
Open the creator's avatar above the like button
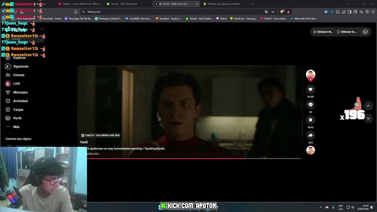click(x=310, y=74)
